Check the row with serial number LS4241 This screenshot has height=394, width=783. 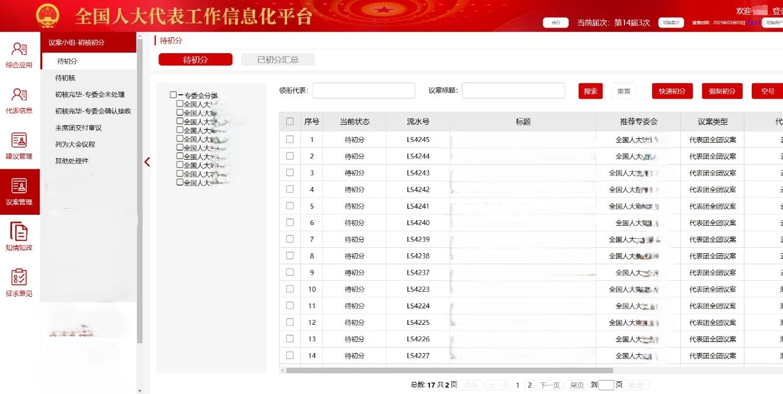coord(290,206)
